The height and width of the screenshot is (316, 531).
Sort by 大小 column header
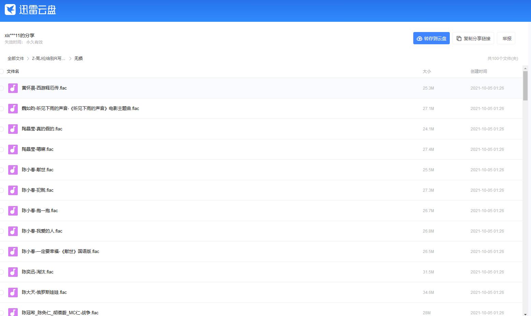(427, 72)
